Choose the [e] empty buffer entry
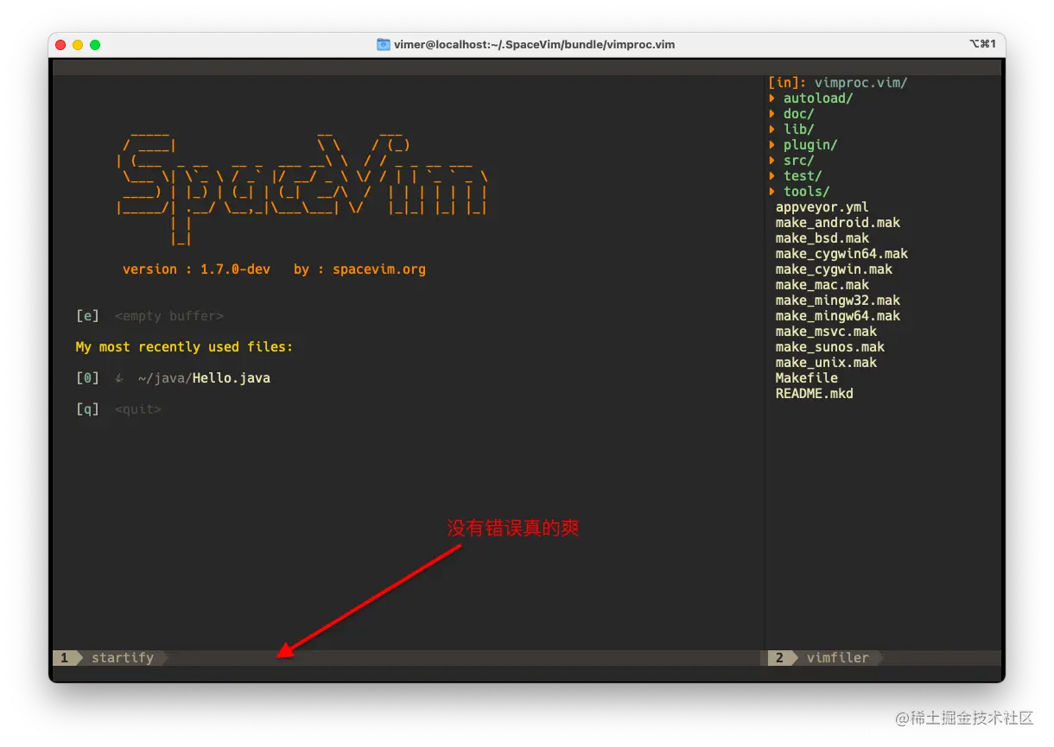1054x747 pixels. point(149,316)
